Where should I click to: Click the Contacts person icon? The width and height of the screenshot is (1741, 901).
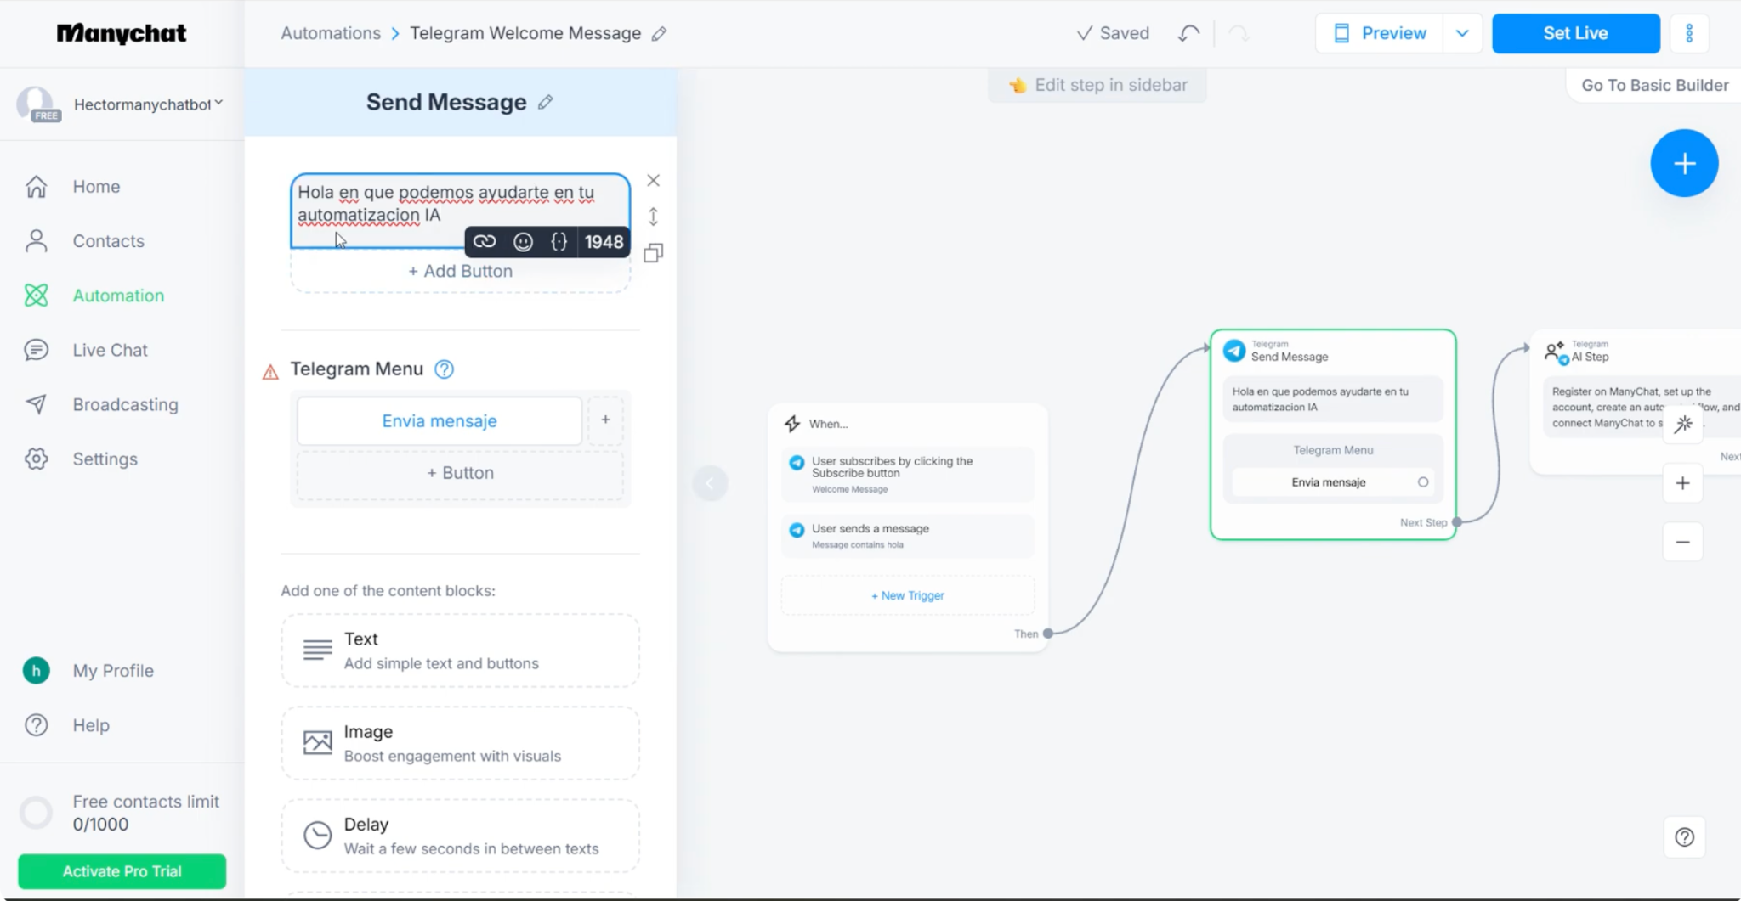click(x=36, y=240)
